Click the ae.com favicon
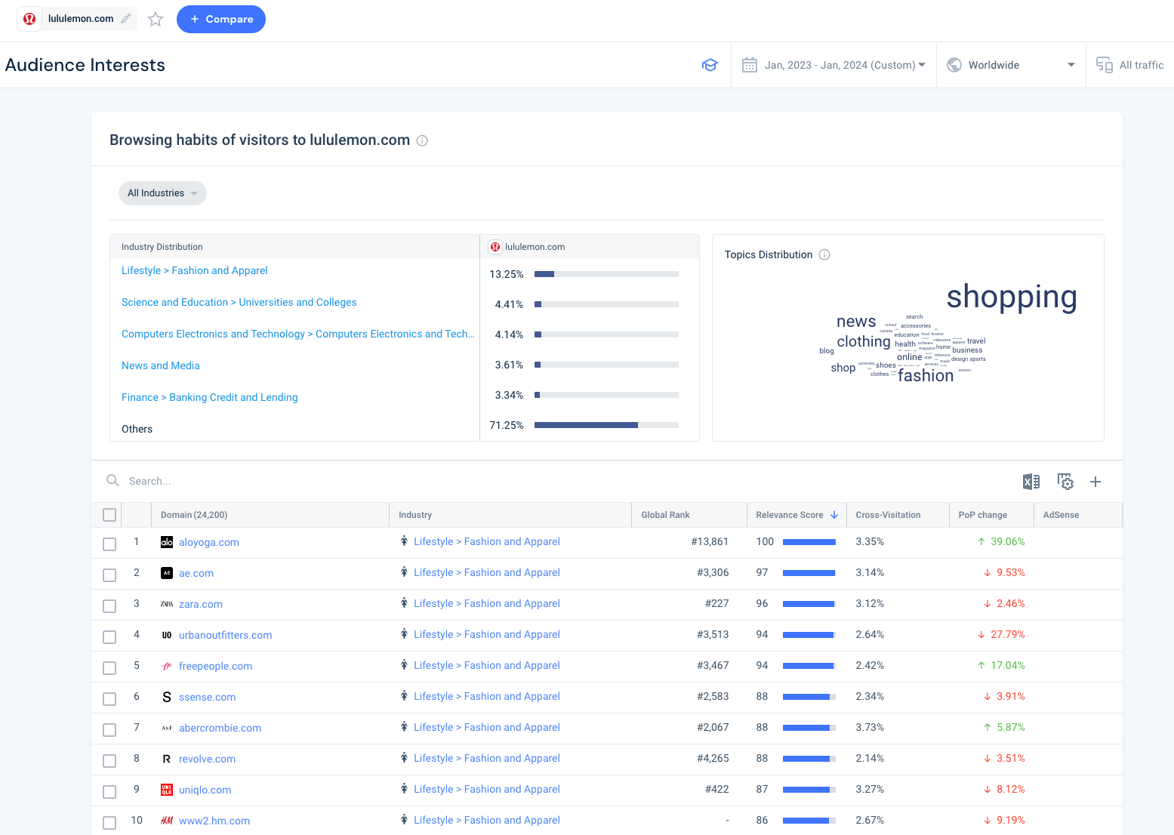Image resolution: width=1174 pixels, height=835 pixels. [x=167, y=573]
